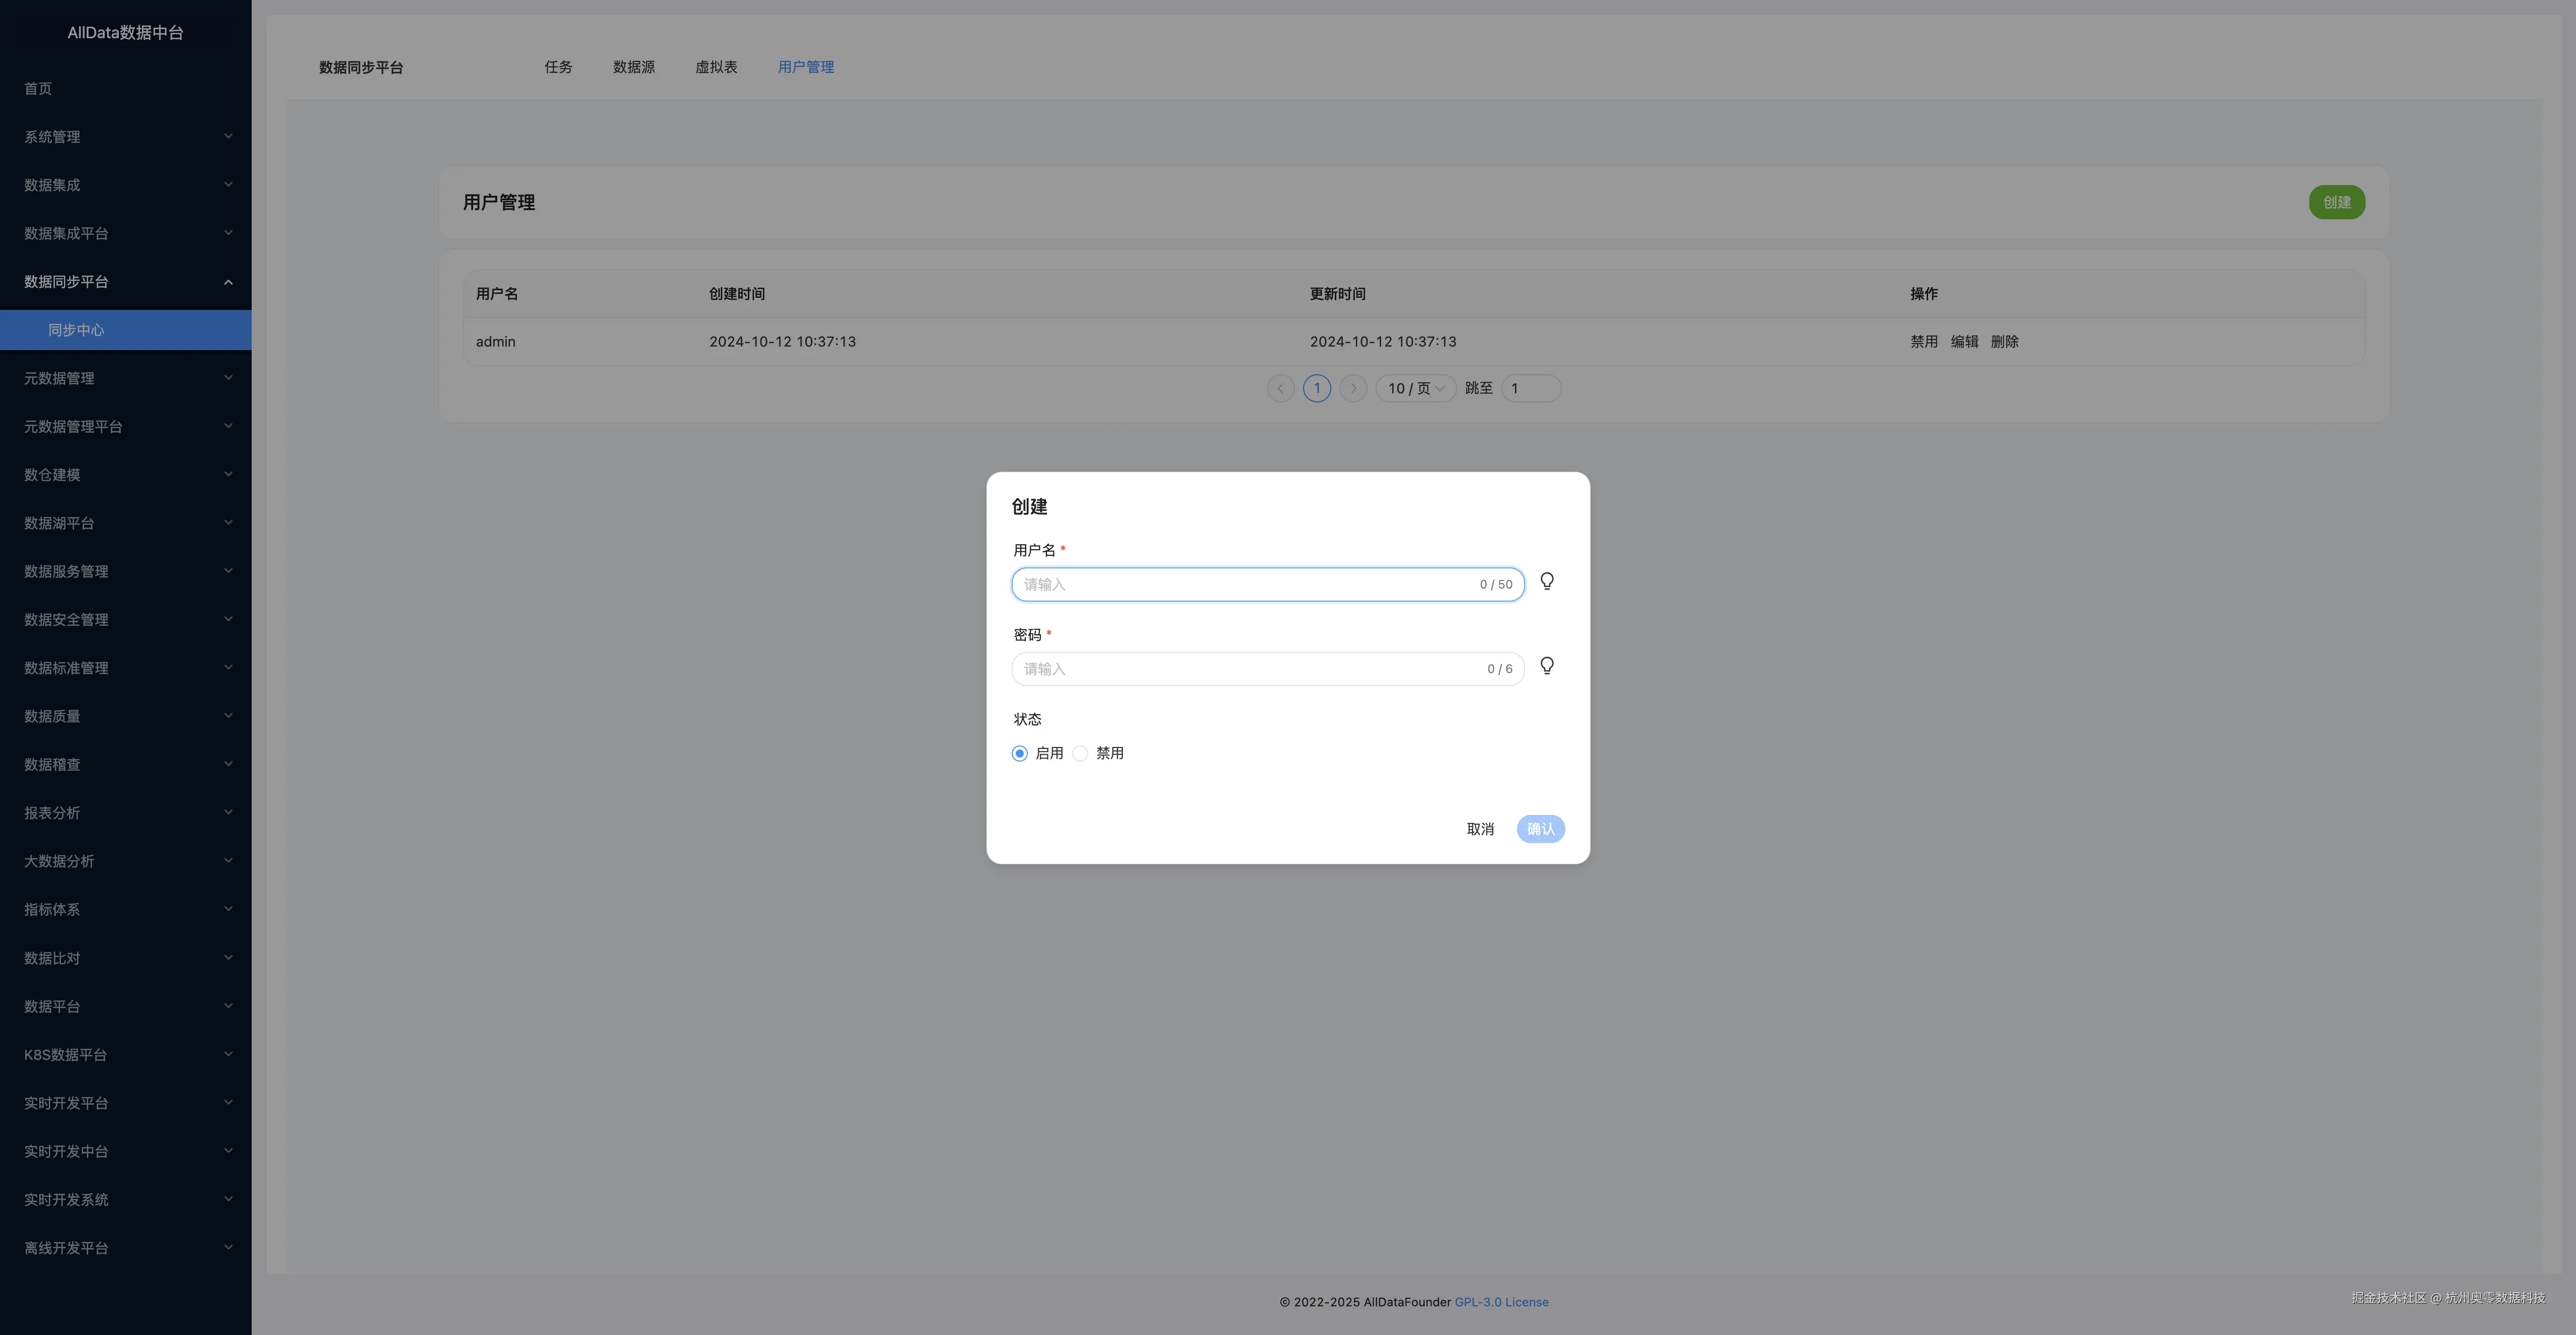Open the 10 / 页 page size dropdown
The width and height of the screenshot is (2576, 1335).
pos(1415,389)
